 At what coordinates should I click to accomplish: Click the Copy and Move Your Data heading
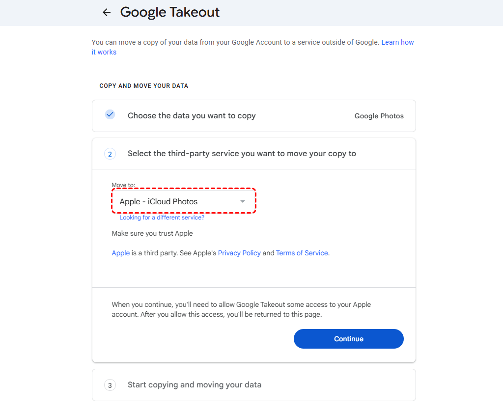pos(144,86)
